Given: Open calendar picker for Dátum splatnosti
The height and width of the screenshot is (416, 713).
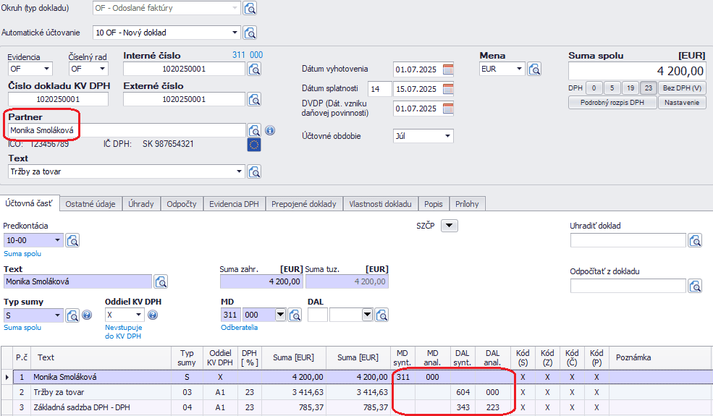Looking at the screenshot, I should tap(448, 89).
